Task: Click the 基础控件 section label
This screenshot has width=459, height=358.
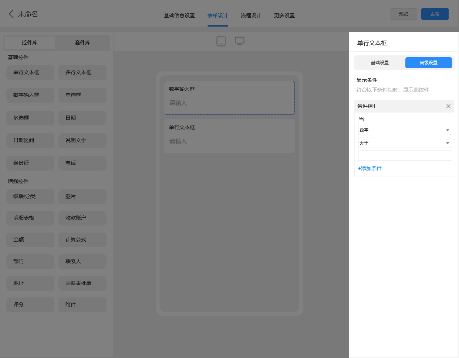Action: [18, 58]
